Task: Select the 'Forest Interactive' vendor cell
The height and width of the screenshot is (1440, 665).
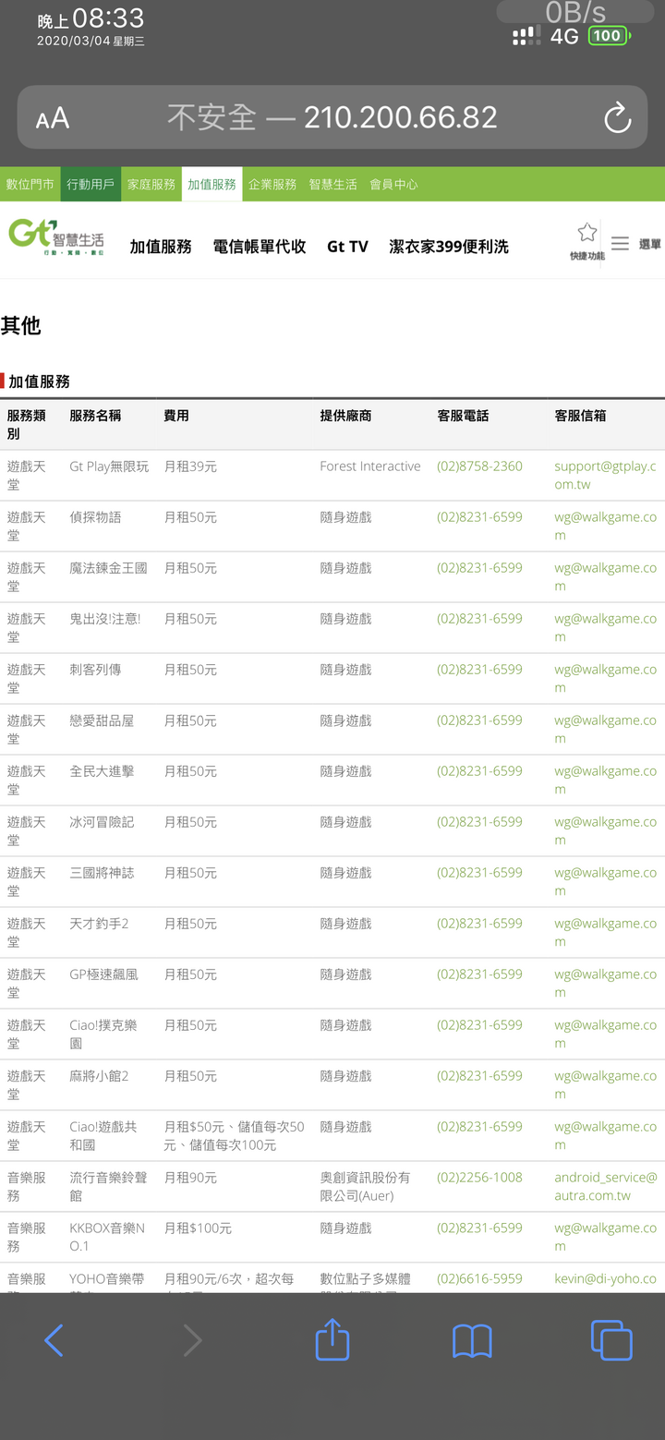Action: 370,466
